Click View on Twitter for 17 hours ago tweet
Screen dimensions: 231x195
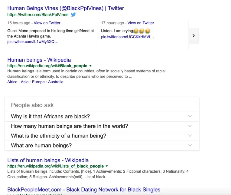coord(141,23)
